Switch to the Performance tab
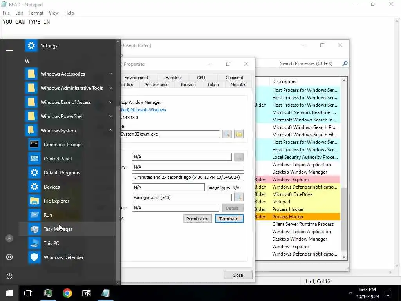 click(156, 85)
